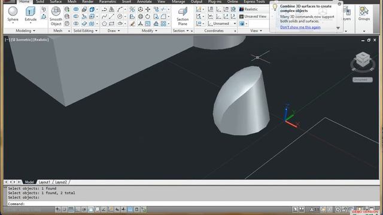Viewport: 383px width, 215px height.
Task: Switch to the Surface ribbon tab
Action: (x=56, y=2)
